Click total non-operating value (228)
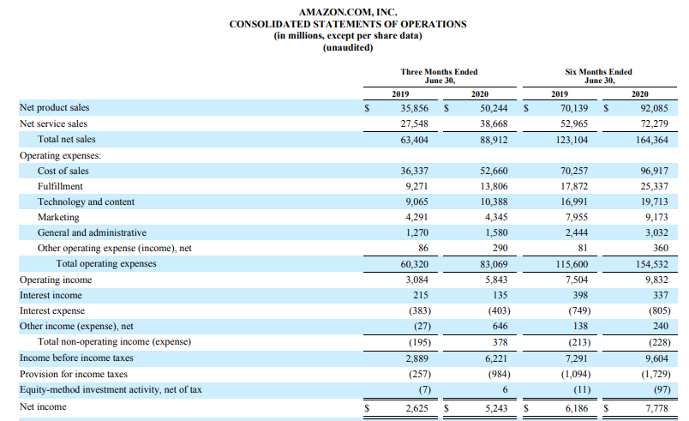This screenshot has width=689, height=421. click(x=660, y=342)
